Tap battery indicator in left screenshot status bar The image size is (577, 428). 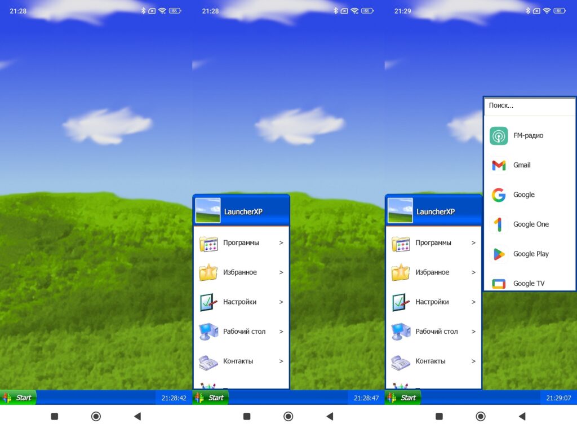pos(175,11)
